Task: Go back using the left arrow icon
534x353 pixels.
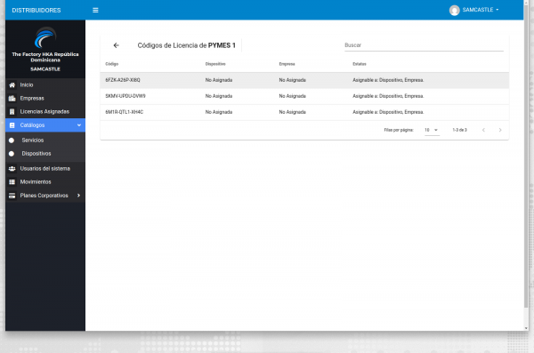Action: [x=116, y=45]
